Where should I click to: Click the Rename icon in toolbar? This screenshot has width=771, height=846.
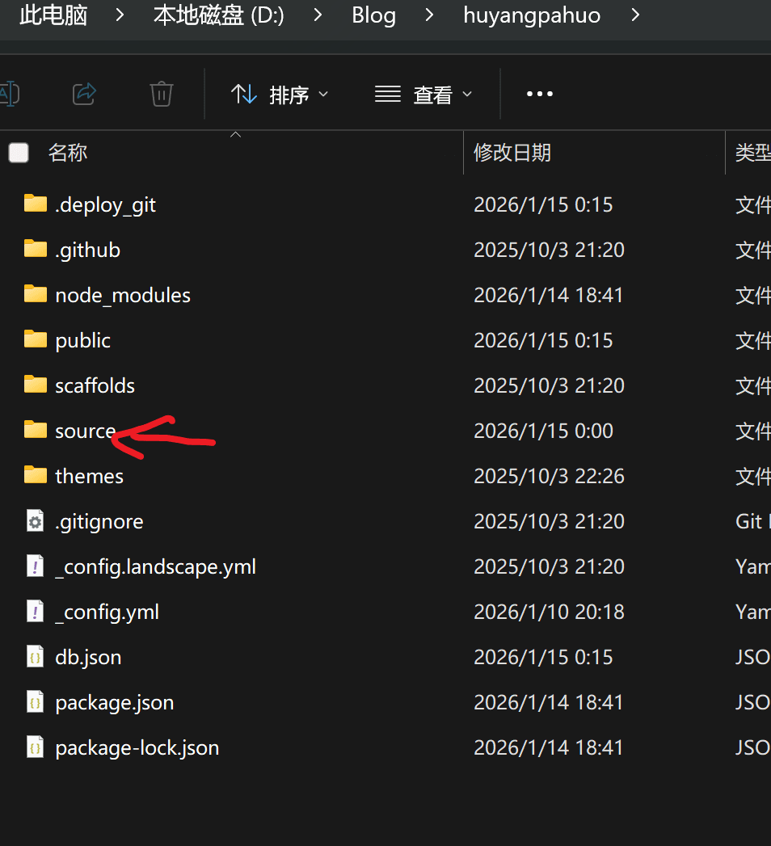click(x=8, y=94)
